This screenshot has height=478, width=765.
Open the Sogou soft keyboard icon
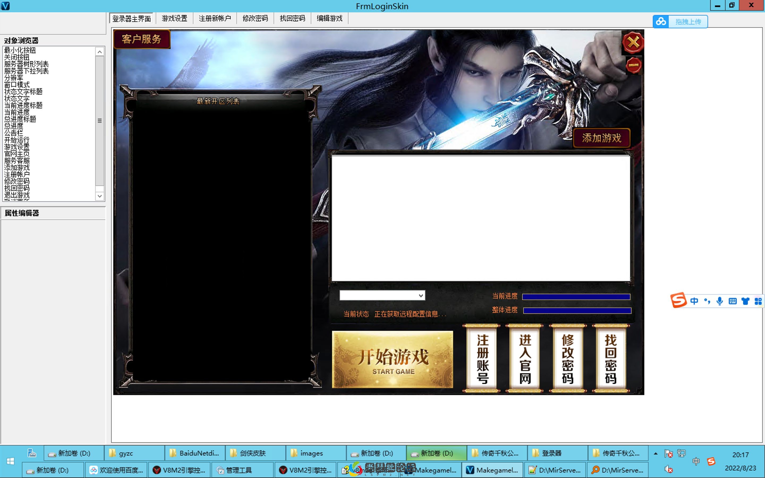(732, 301)
